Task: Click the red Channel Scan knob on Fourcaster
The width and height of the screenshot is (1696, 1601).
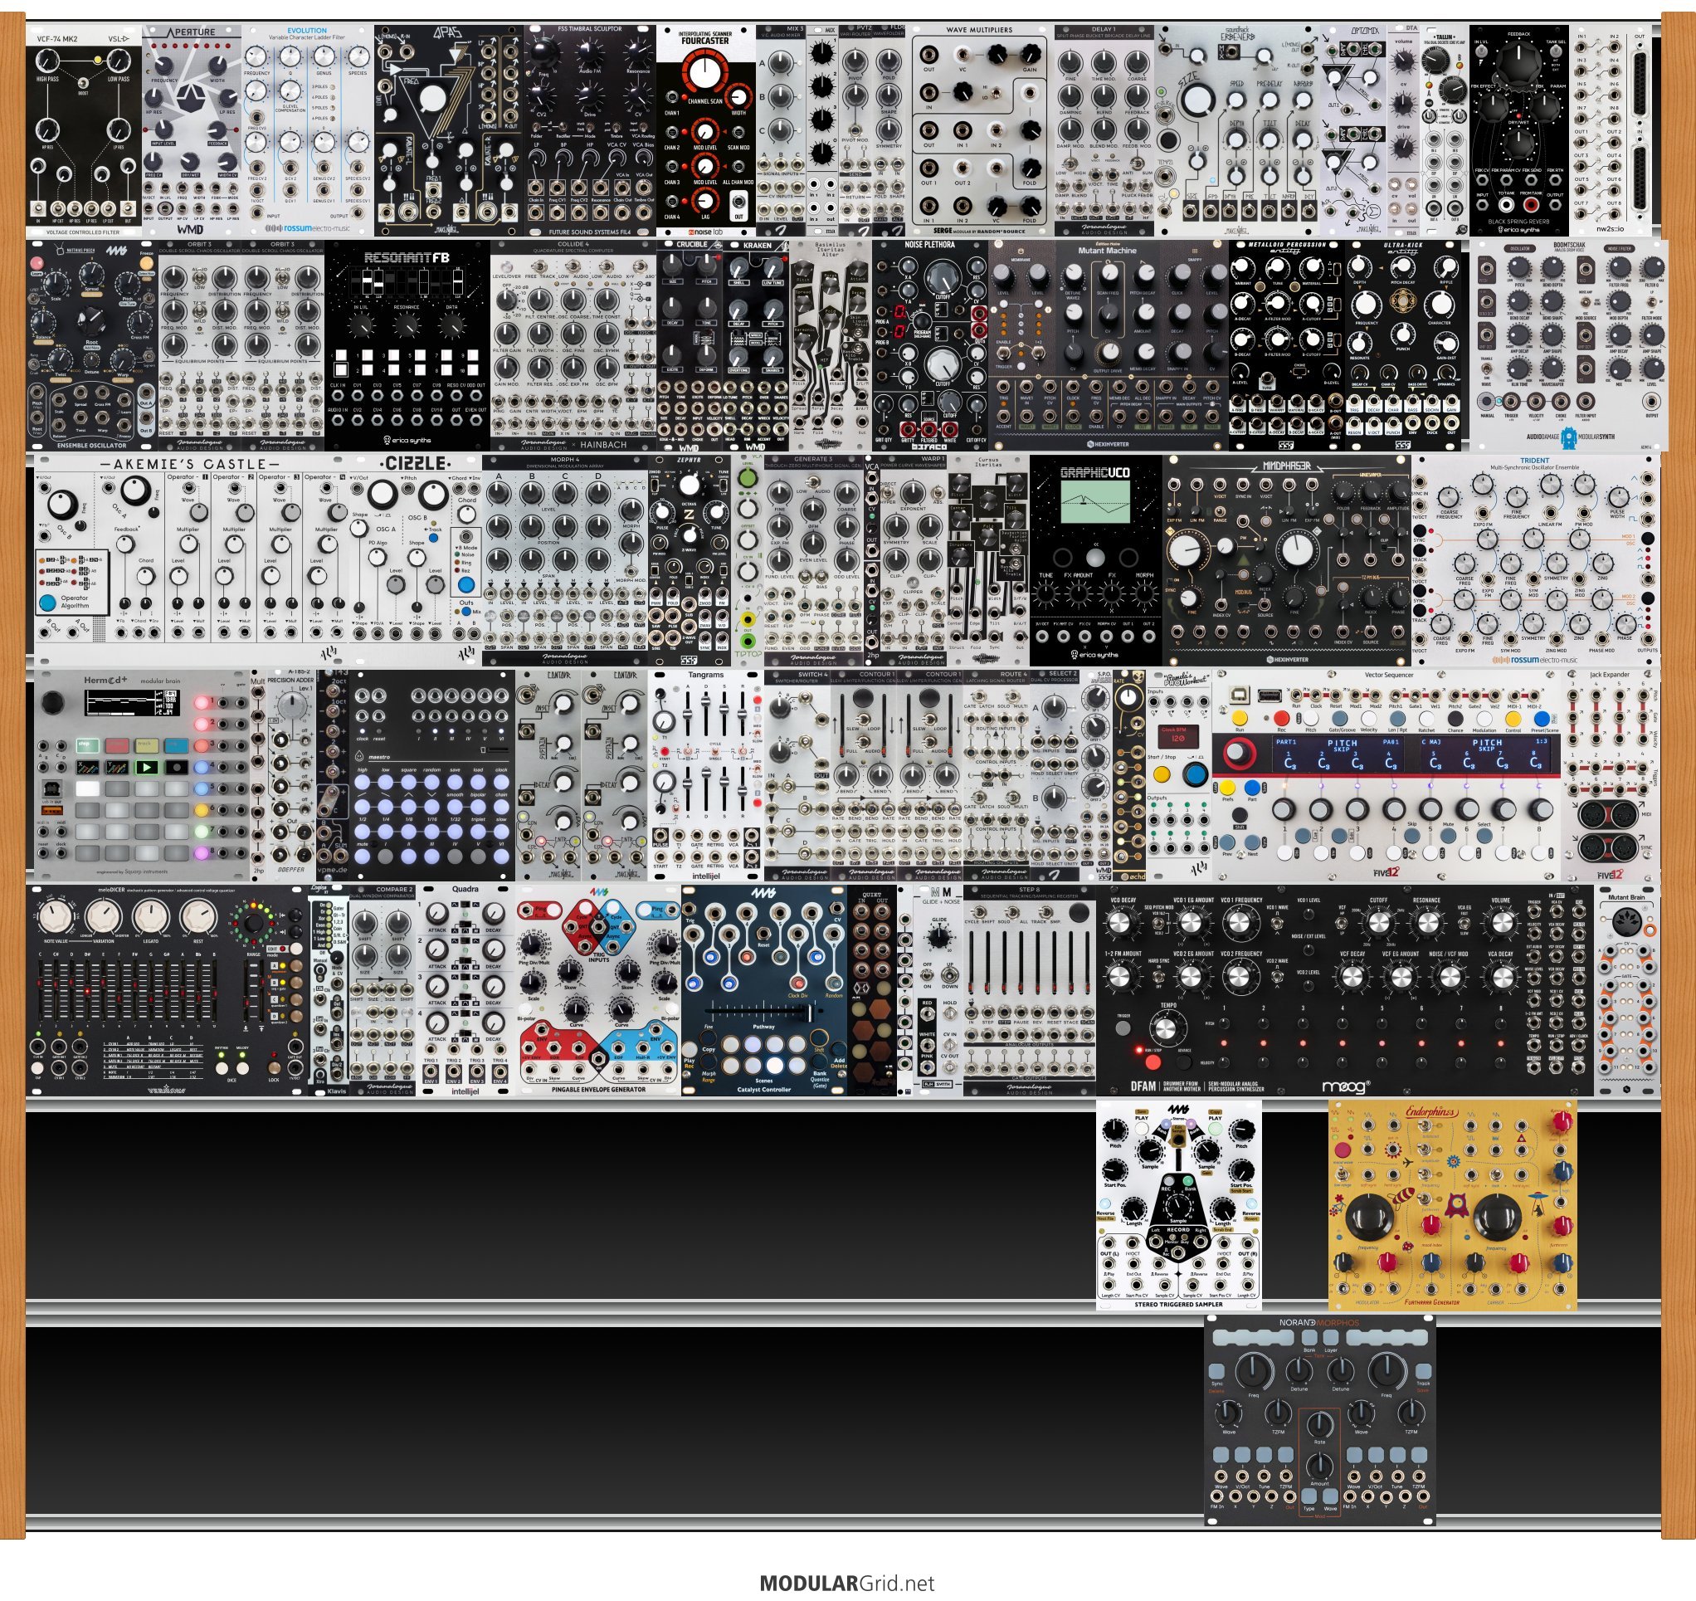Action: tap(704, 73)
